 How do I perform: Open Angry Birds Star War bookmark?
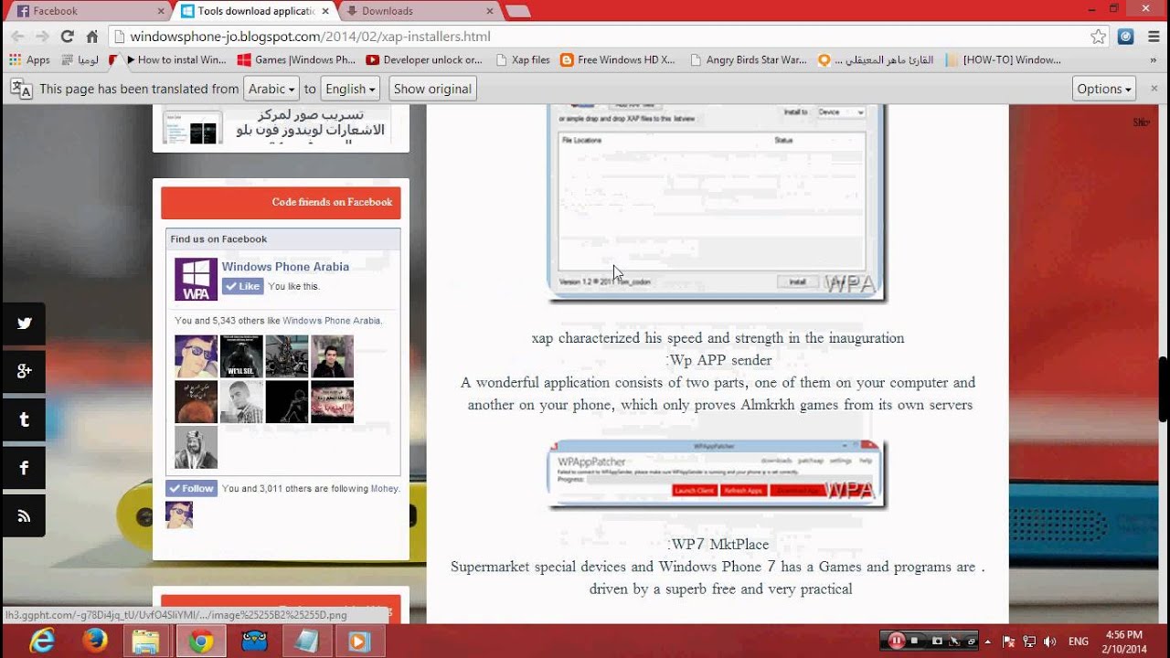tap(748, 60)
